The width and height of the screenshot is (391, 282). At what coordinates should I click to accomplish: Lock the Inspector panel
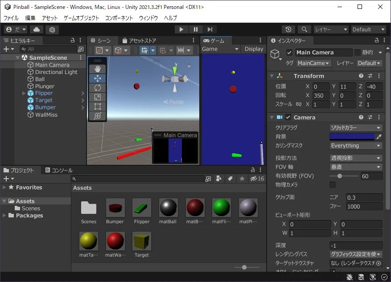point(377,41)
